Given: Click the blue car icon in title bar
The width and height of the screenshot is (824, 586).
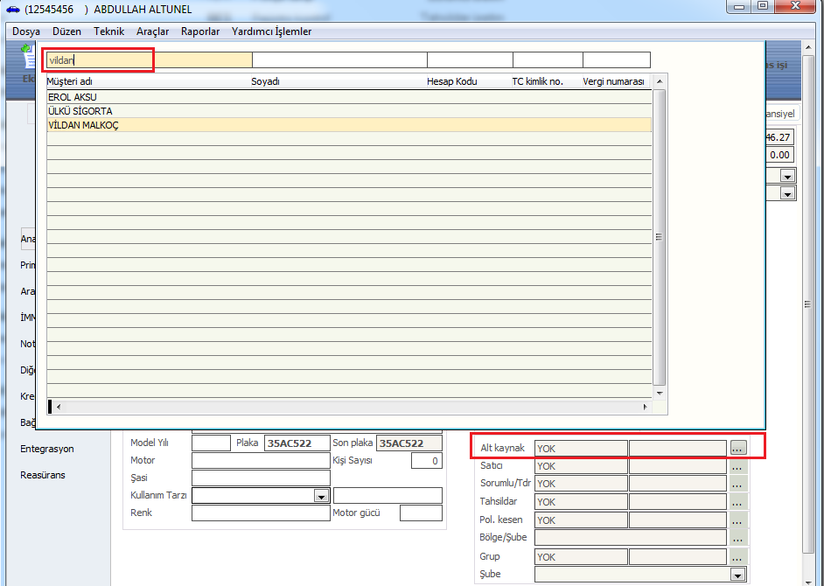Looking at the screenshot, I should coord(12,9).
